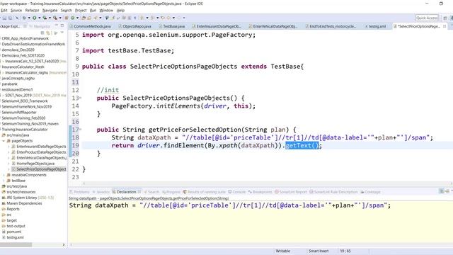Close the SelectPriceOptionsPage editor tab
The height and width of the screenshot is (255, 453).
pos(445,26)
